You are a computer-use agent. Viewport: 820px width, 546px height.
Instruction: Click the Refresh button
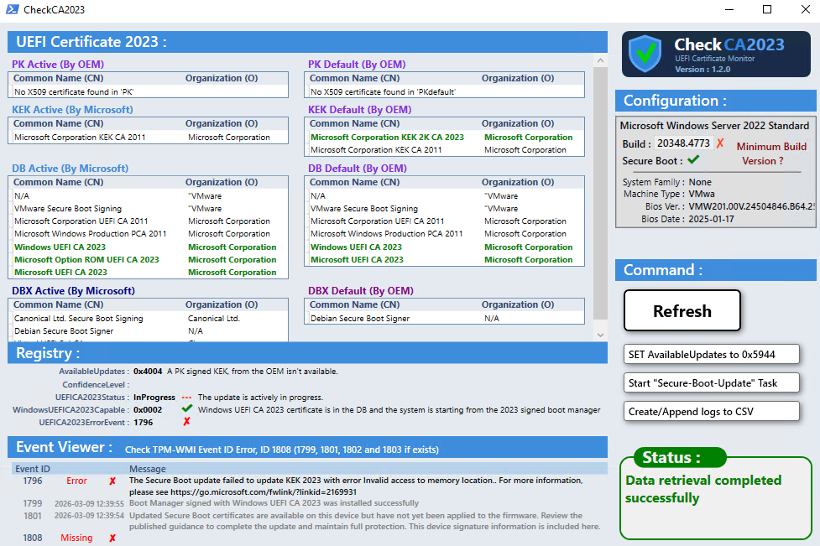click(x=682, y=310)
